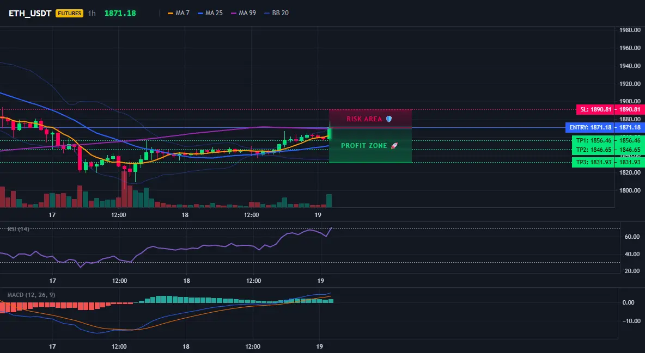
Task: Click the 1871.18 current price in header
Action: [120, 13]
